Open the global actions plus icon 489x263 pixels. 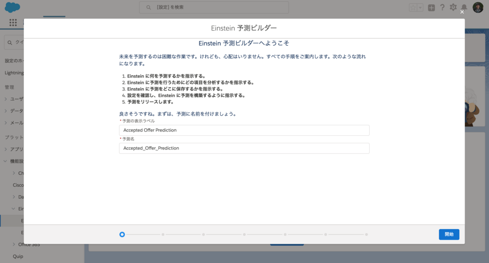(x=431, y=8)
